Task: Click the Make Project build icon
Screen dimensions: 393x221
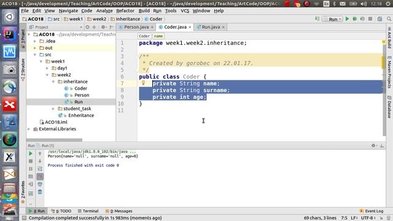Action: click(317, 19)
